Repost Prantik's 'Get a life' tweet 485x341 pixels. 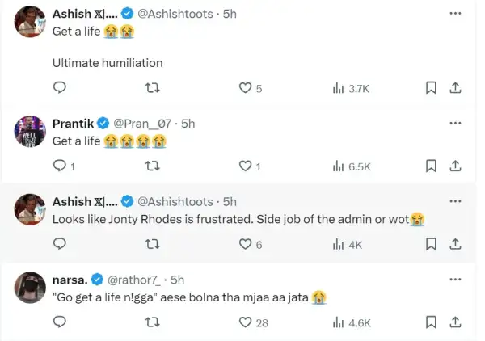151,166
